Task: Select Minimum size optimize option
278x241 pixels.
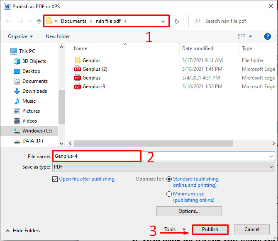Action: click(169, 194)
